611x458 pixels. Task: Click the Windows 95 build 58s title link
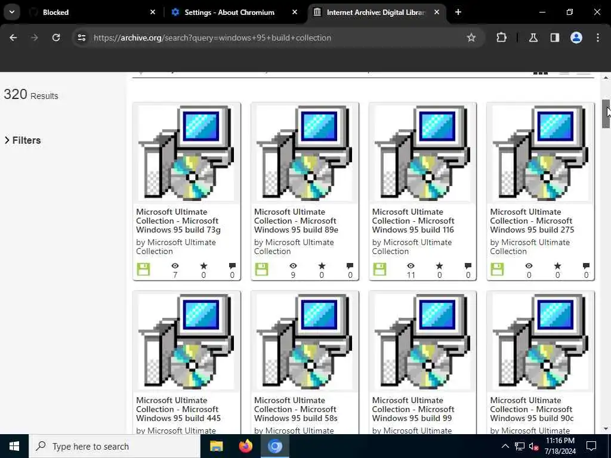[x=296, y=409]
